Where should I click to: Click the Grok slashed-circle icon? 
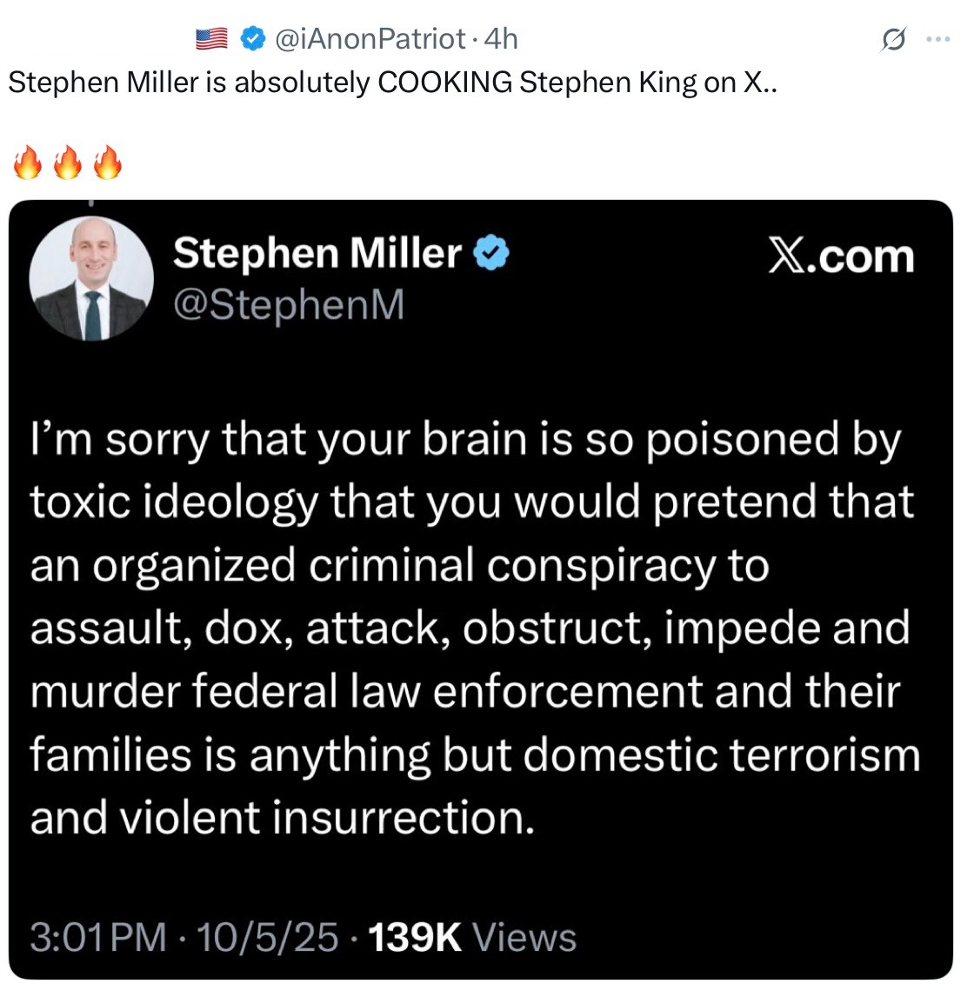pos(893,40)
